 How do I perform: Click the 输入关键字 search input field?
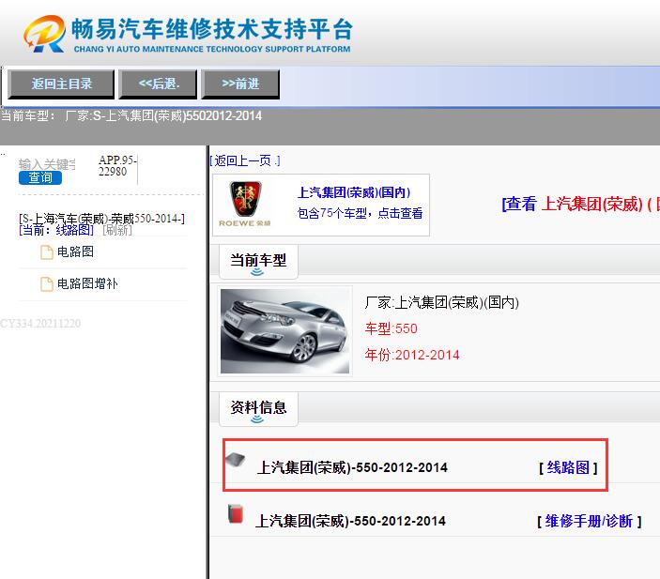47,163
